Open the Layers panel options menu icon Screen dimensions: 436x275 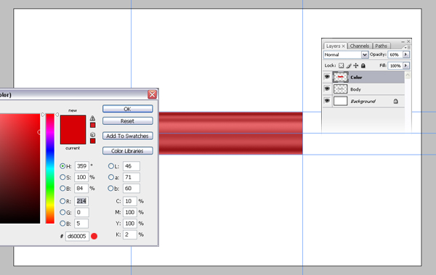(408, 47)
